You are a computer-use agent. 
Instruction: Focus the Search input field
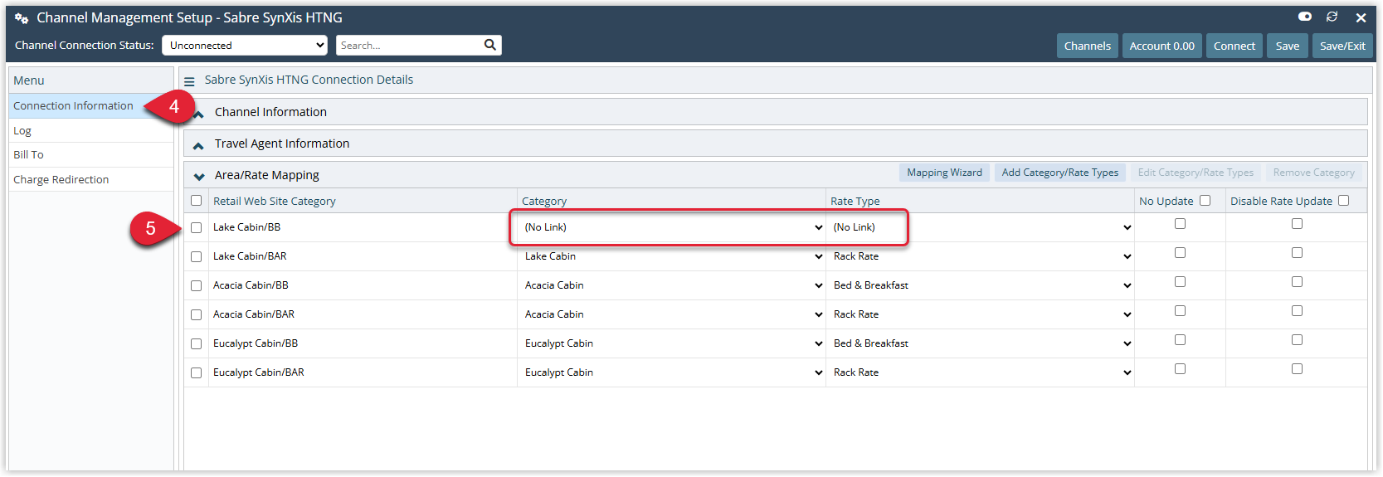coord(409,46)
